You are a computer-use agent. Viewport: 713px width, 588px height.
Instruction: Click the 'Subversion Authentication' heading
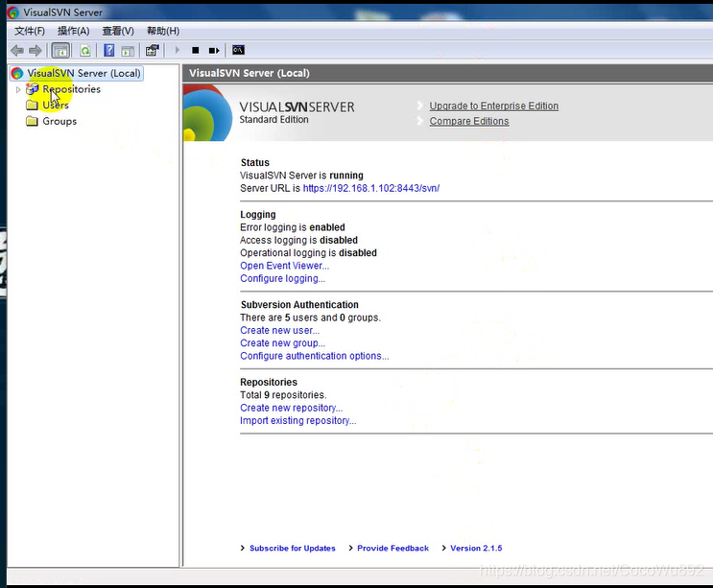click(299, 304)
